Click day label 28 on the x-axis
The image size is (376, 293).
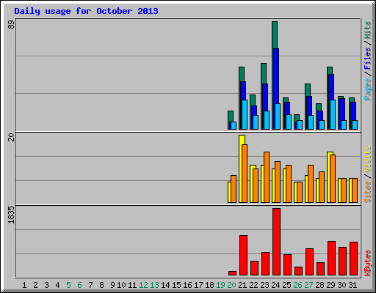[319, 285]
